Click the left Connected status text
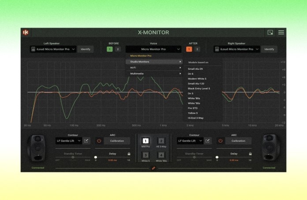Viewport: 307px width, 200px height. click(38, 168)
